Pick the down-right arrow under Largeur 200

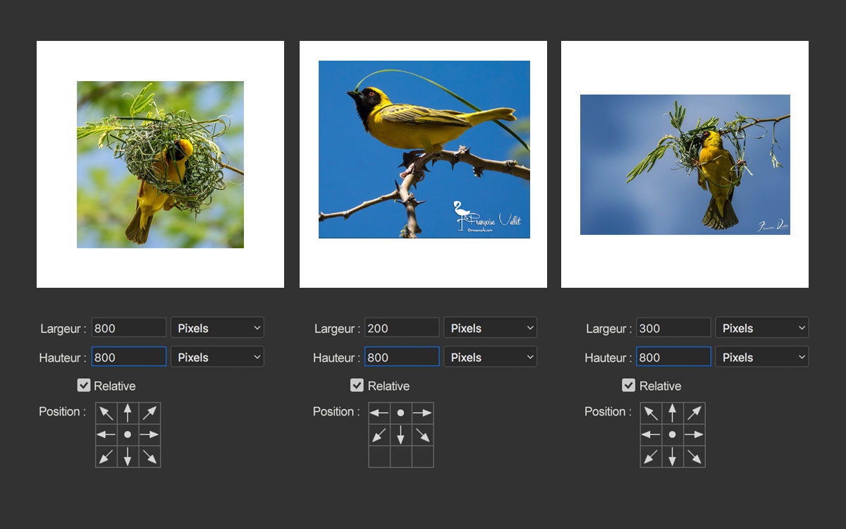point(422,434)
